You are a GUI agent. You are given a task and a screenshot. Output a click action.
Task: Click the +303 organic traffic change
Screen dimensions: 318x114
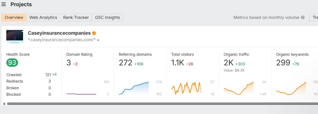tap(240, 64)
